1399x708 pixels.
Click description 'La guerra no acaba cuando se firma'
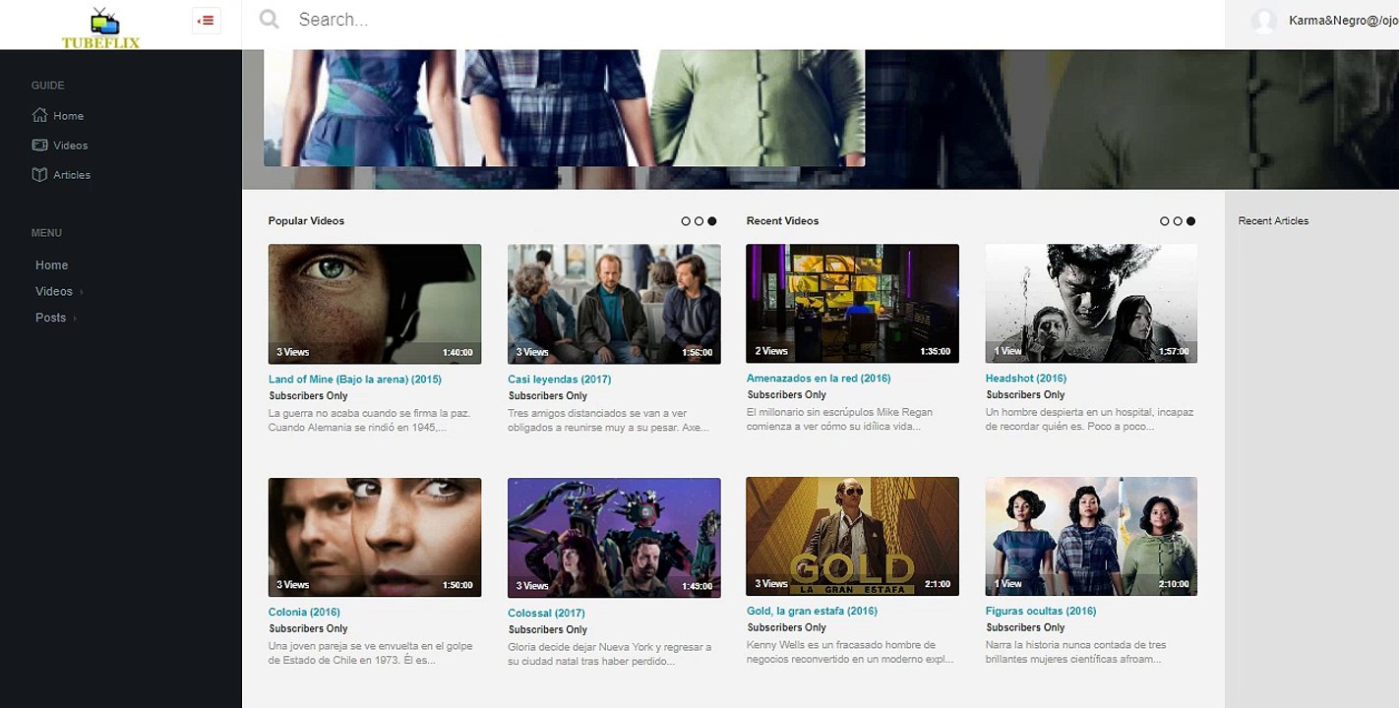coord(369,421)
